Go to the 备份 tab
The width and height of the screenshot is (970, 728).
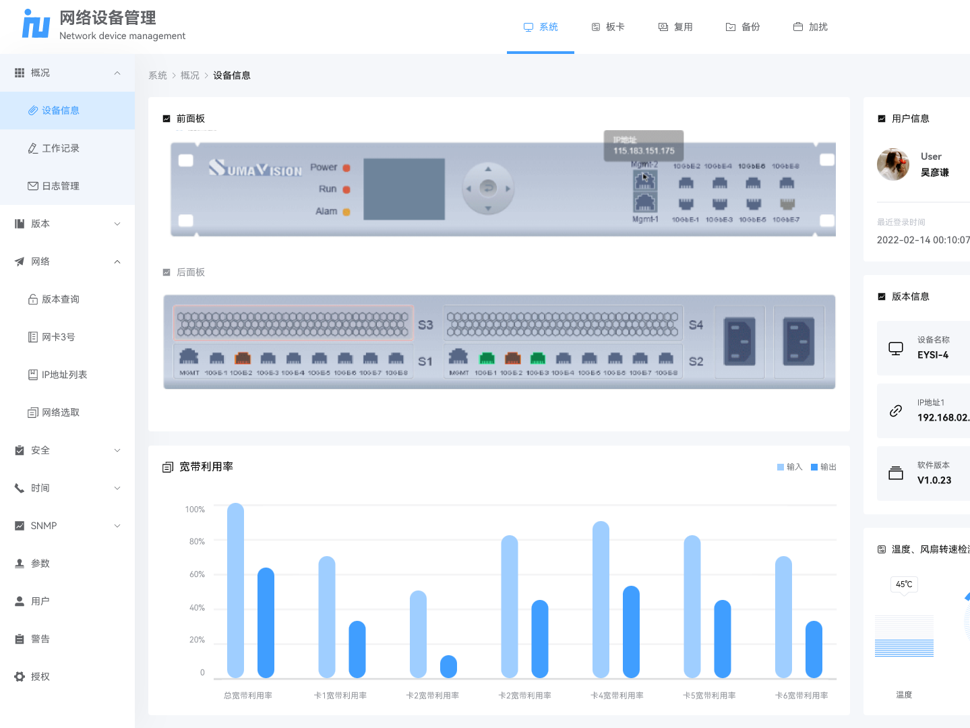coord(743,27)
